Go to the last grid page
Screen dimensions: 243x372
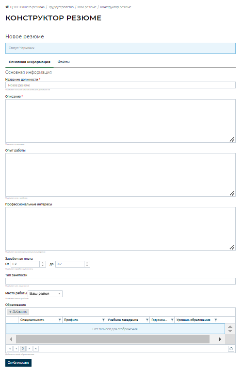[x=36, y=349]
